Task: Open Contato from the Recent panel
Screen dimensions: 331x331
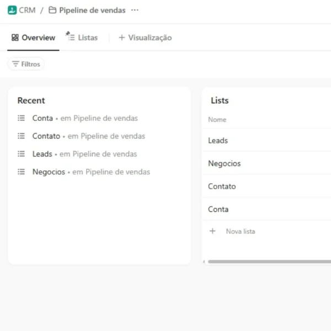Action: (x=46, y=136)
